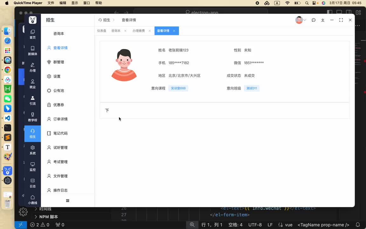This screenshot has width=366, height=229.
Task: Collapse the submenu with hamburger icon
Action: click(67, 201)
